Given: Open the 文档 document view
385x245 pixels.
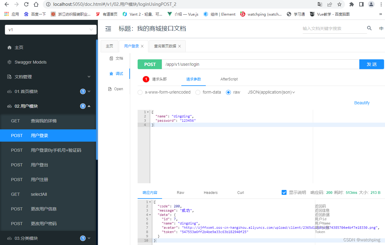Looking at the screenshot, I should 116,58.
